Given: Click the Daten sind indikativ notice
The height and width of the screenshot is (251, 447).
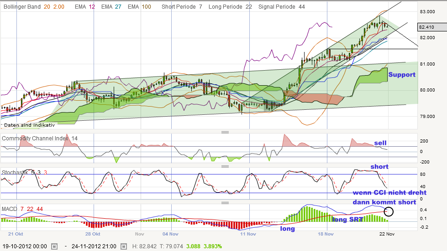Looking at the screenshot, I should point(29,125).
